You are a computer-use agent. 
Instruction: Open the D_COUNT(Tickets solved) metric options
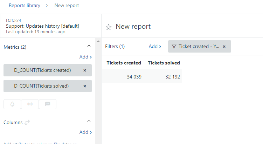[41, 86]
